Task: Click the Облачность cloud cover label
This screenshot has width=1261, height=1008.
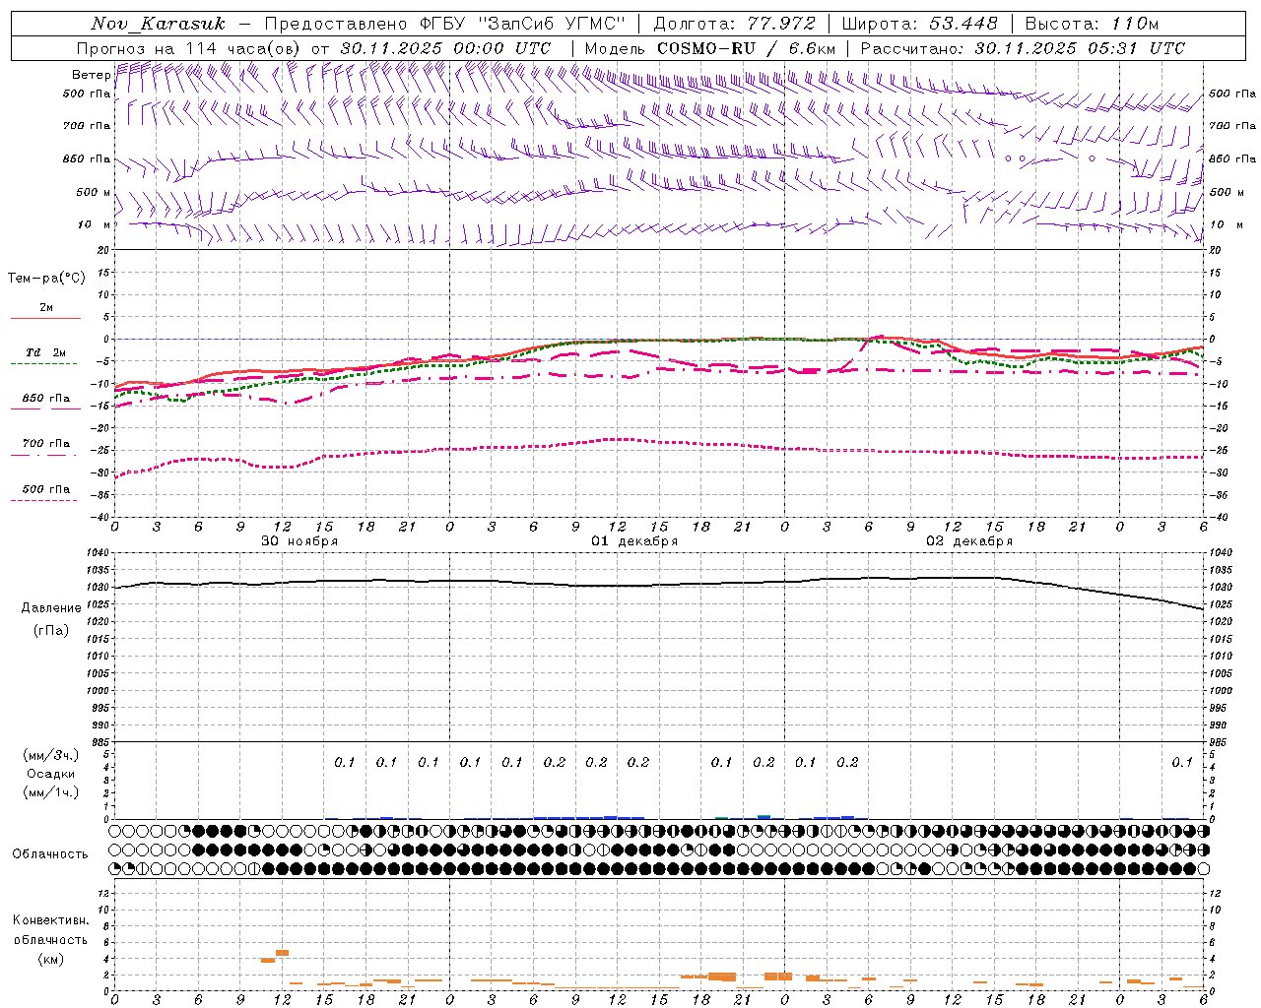Action: 50,854
